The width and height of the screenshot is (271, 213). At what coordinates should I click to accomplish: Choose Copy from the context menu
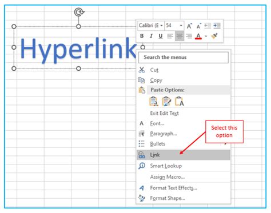tap(184, 81)
